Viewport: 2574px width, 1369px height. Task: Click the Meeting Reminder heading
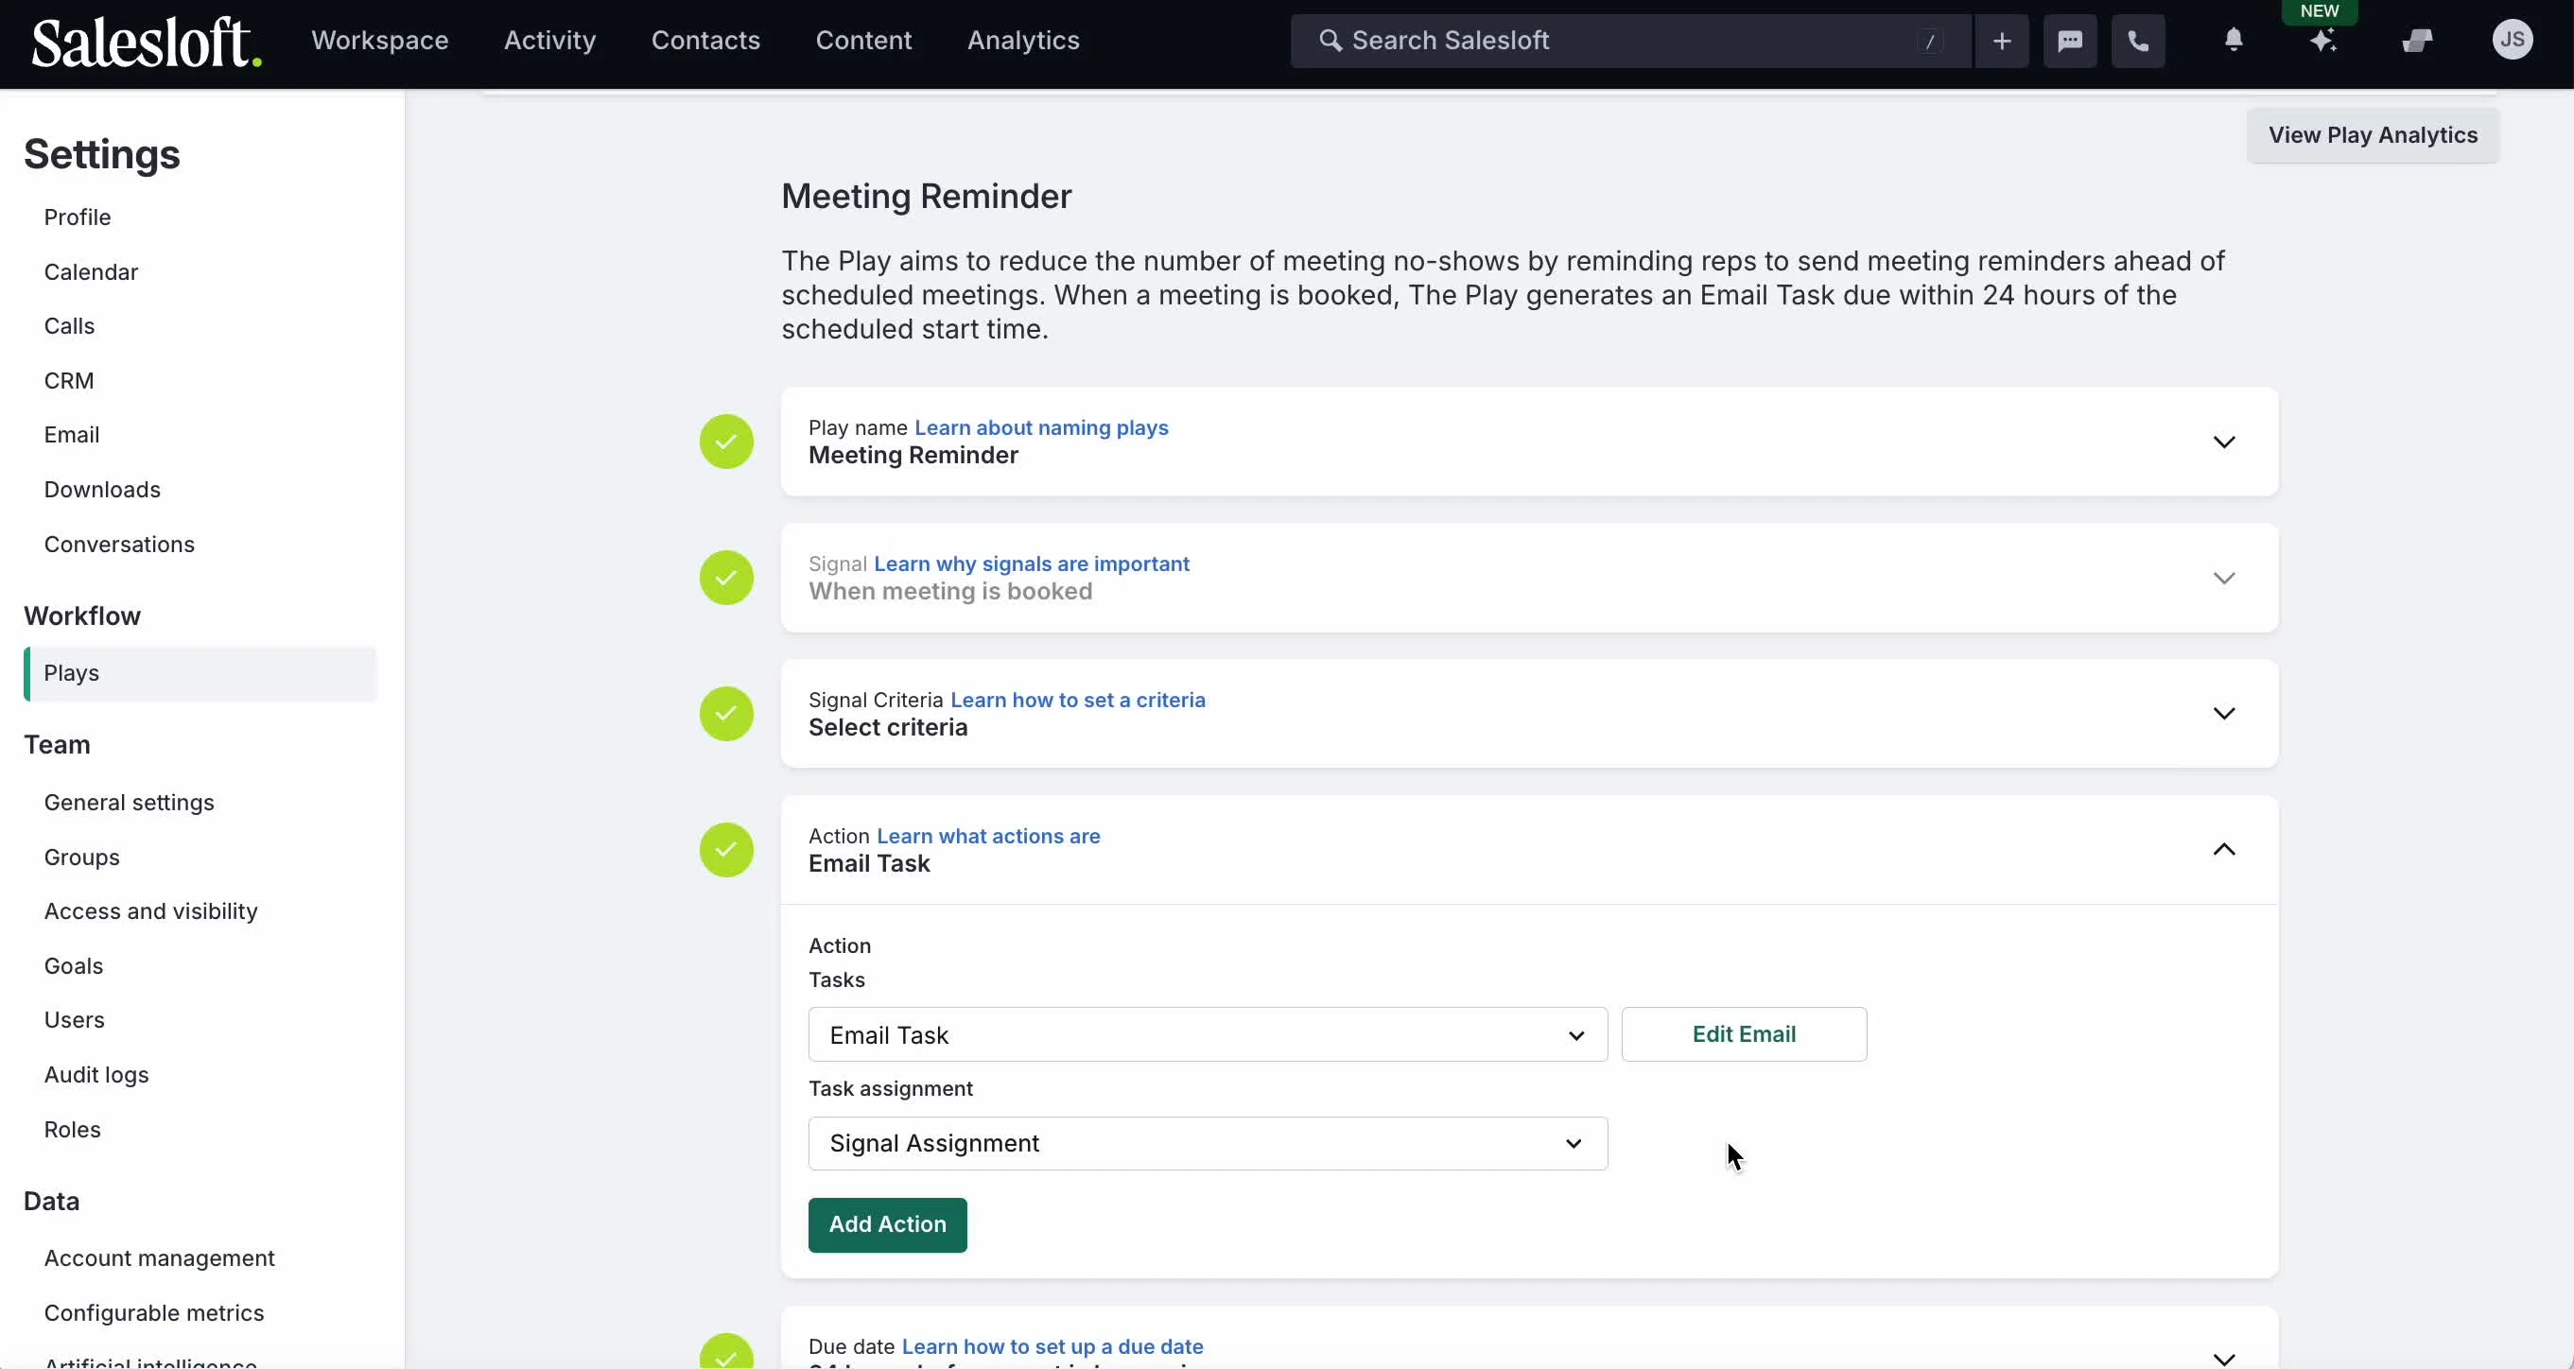click(x=927, y=196)
